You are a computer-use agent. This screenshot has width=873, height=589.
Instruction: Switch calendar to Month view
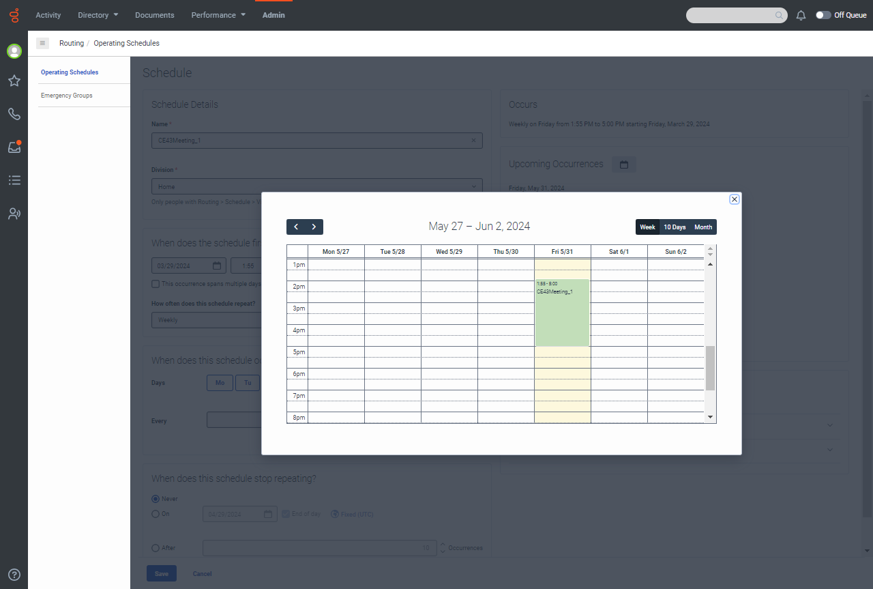703,227
